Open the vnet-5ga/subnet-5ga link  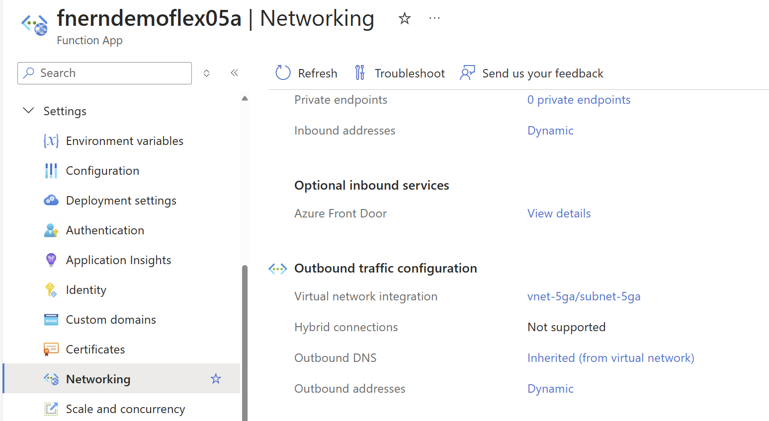[584, 296]
